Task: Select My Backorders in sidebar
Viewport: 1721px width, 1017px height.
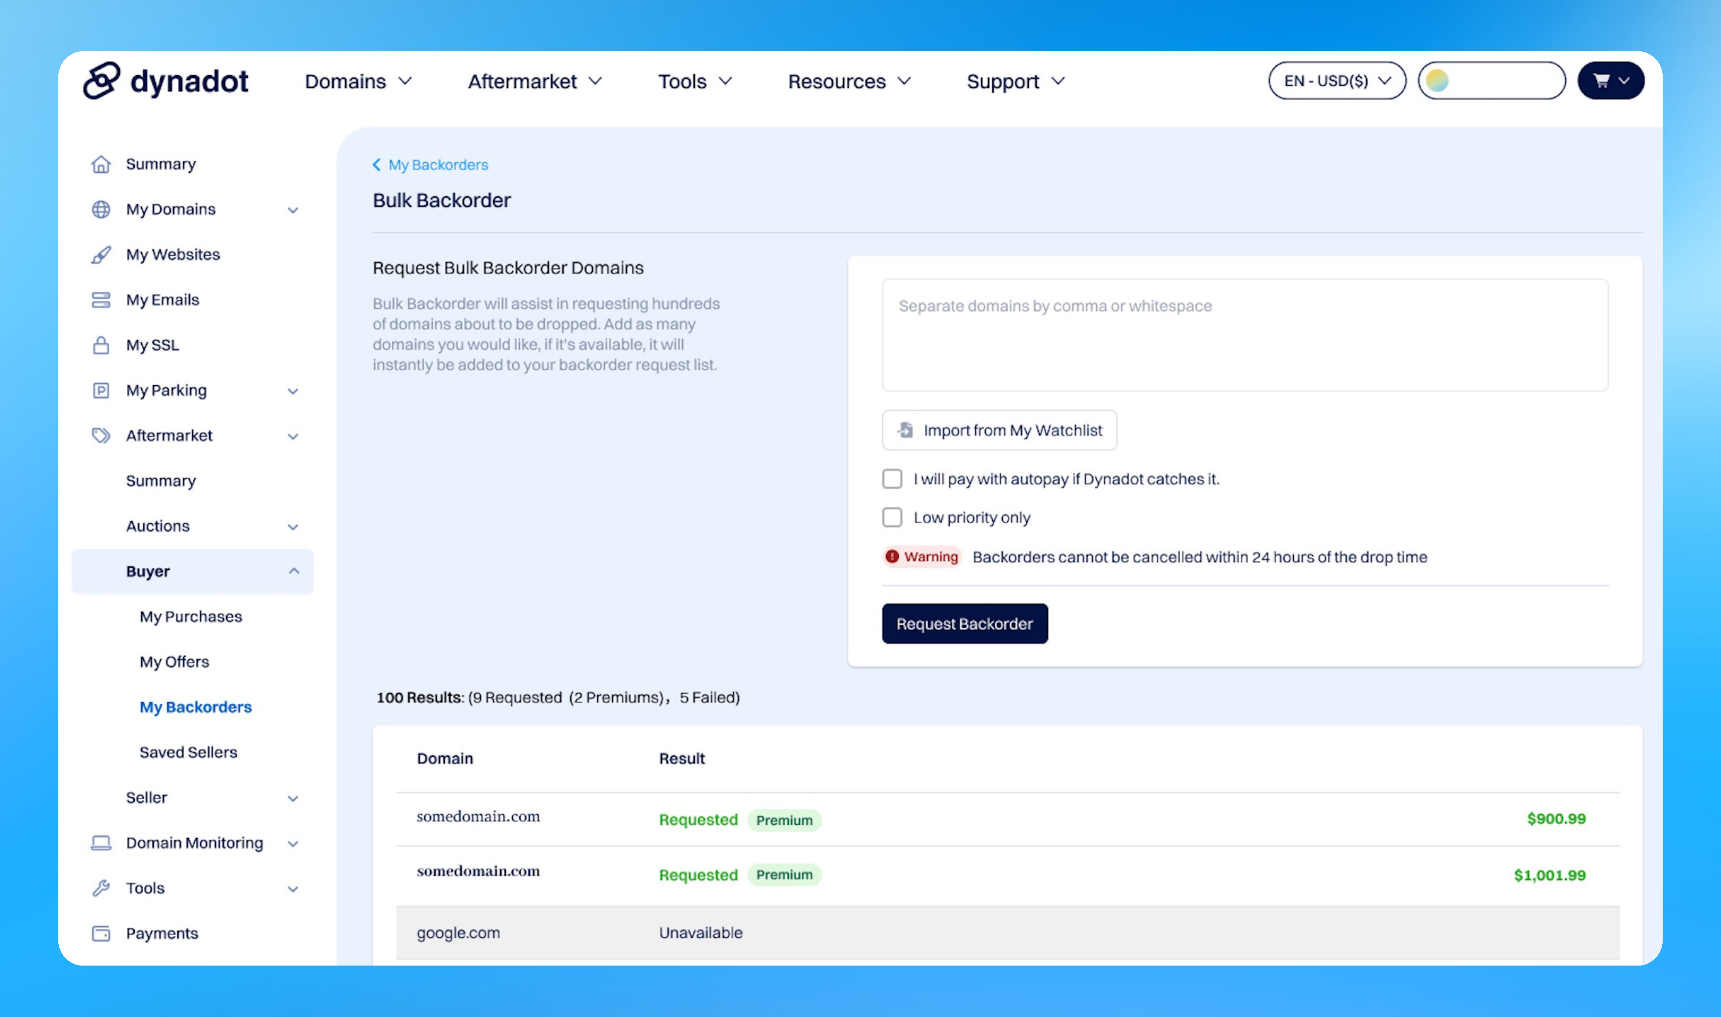Action: tap(195, 707)
